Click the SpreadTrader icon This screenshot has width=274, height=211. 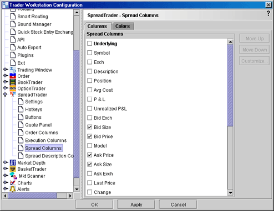13,94
